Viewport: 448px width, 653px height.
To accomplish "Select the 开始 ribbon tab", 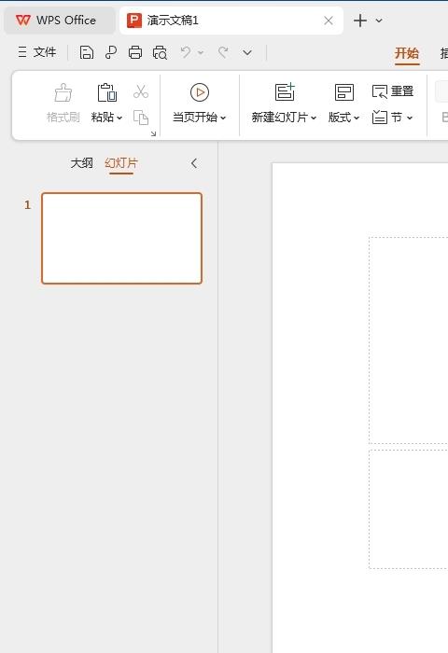I will [x=407, y=53].
